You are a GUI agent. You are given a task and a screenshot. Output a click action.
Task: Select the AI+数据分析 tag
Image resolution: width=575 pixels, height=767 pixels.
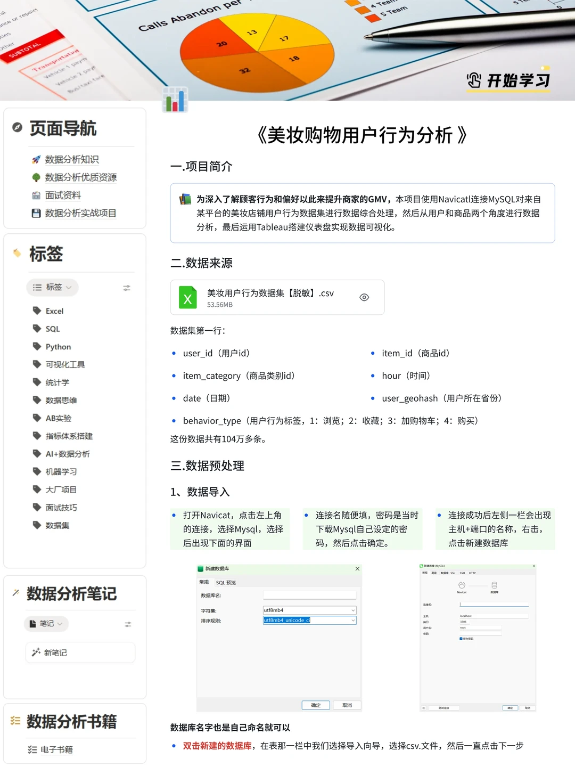coord(68,454)
